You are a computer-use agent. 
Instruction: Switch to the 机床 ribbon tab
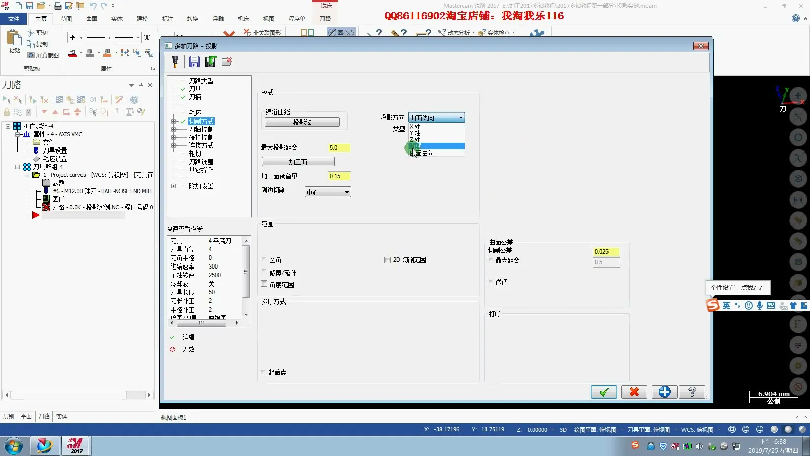point(243,19)
